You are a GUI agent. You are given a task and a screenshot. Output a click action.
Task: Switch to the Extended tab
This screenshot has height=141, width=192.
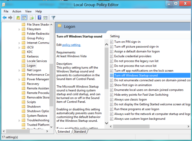[x=64, y=132]
